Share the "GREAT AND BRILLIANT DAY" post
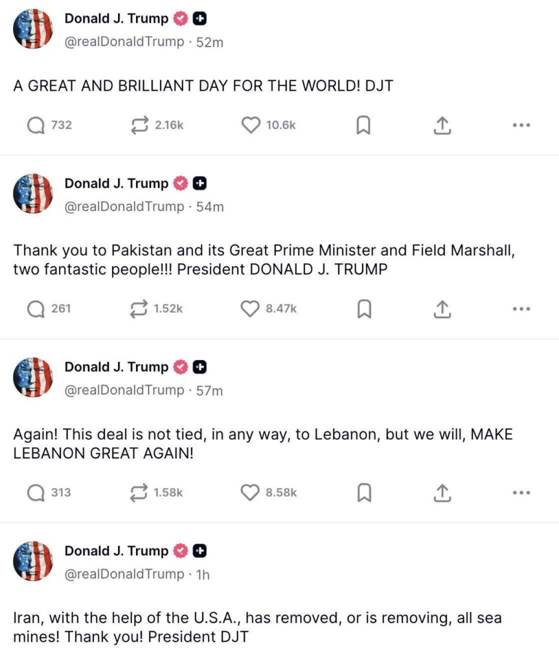Image resolution: width=559 pixels, height=663 pixels. point(442,125)
